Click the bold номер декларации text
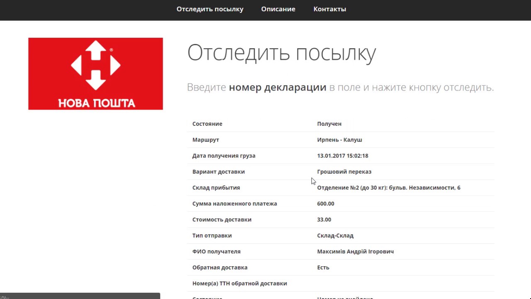This screenshot has width=531, height=299. pyautogui.click(x=277, y=88)
